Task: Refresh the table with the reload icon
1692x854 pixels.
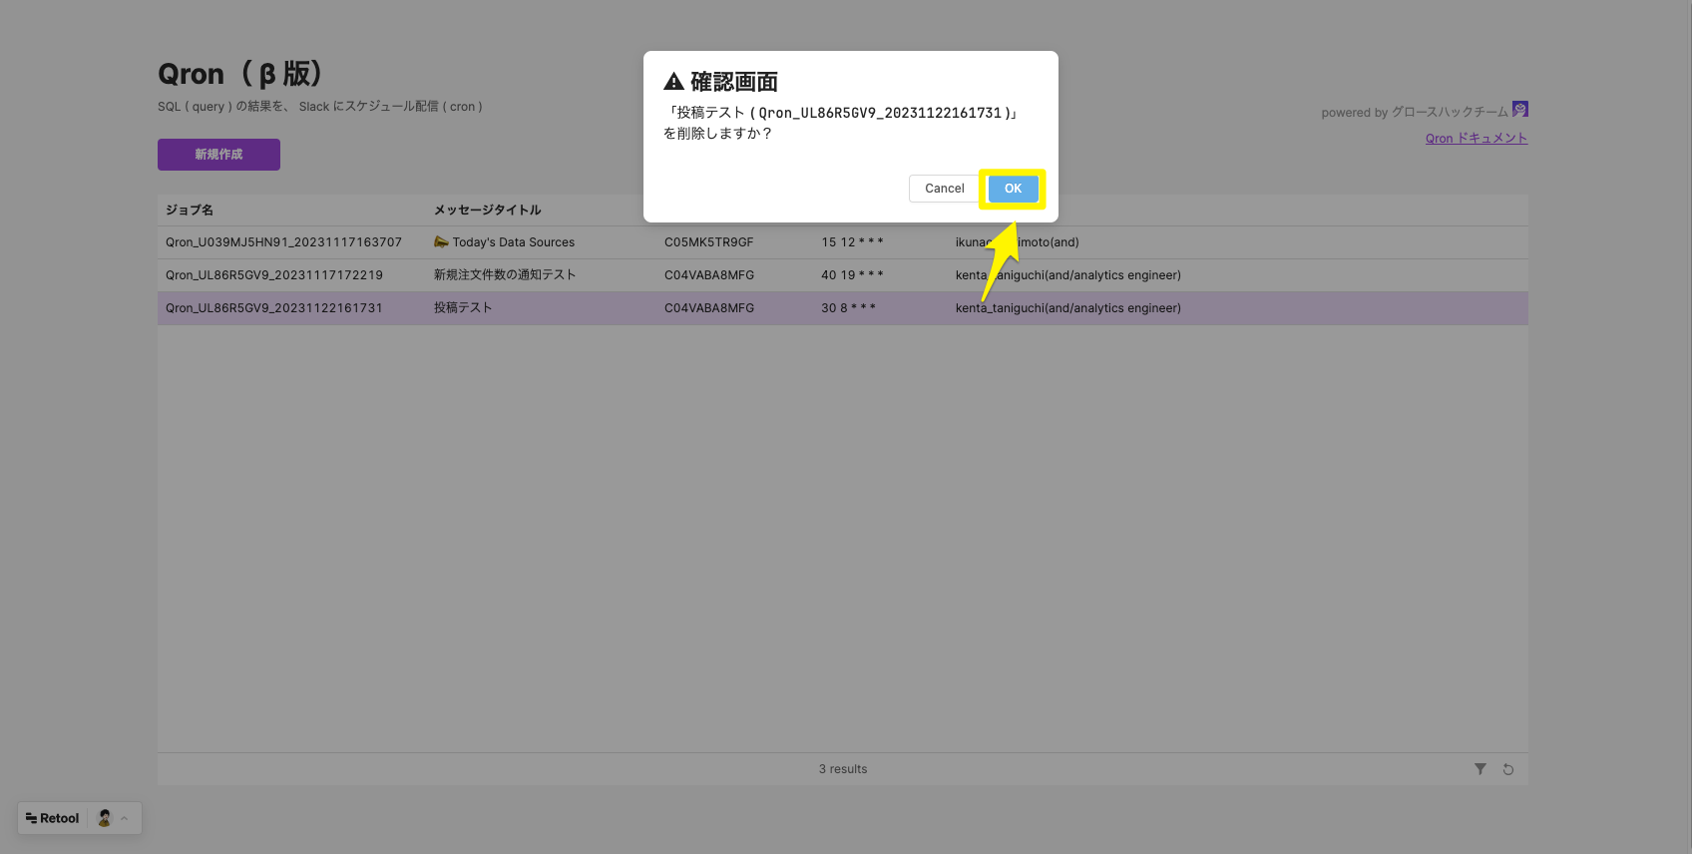Action: pos(1508,769)
